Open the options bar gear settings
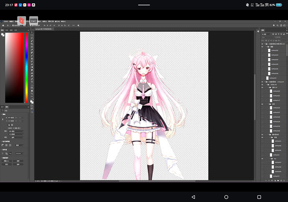This screenshot has height=202, width=288. 78,25
